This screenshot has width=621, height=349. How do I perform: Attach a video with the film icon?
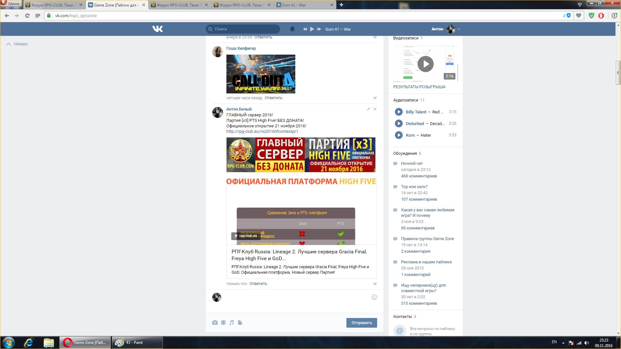pyautogui.click(x=223, y=323)
